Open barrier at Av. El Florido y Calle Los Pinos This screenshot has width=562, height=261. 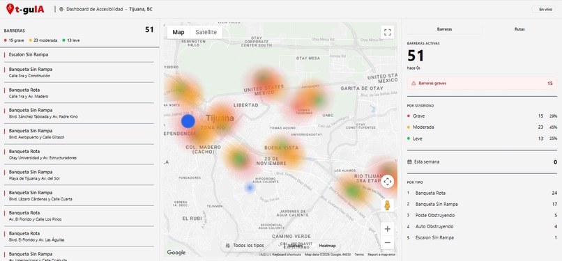tap(79, 216)
